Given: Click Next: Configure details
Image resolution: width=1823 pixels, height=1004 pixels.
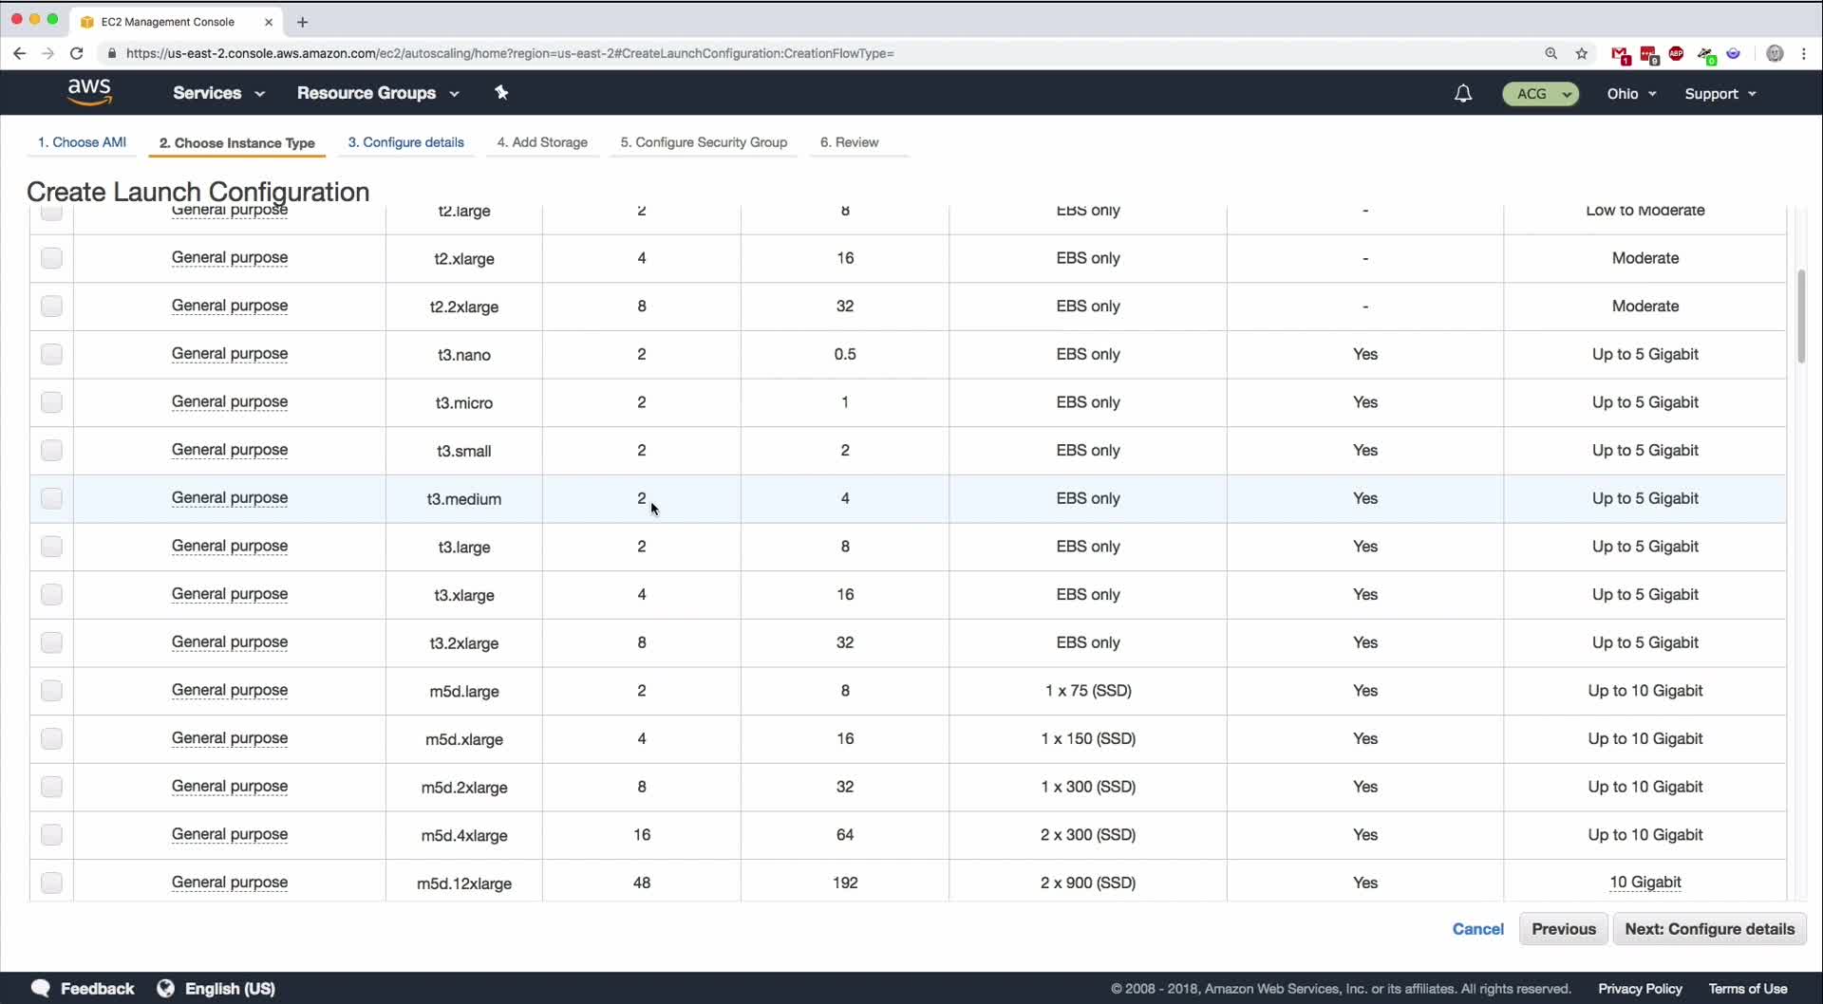Looking at the screenshot, I should point(1709,929).
